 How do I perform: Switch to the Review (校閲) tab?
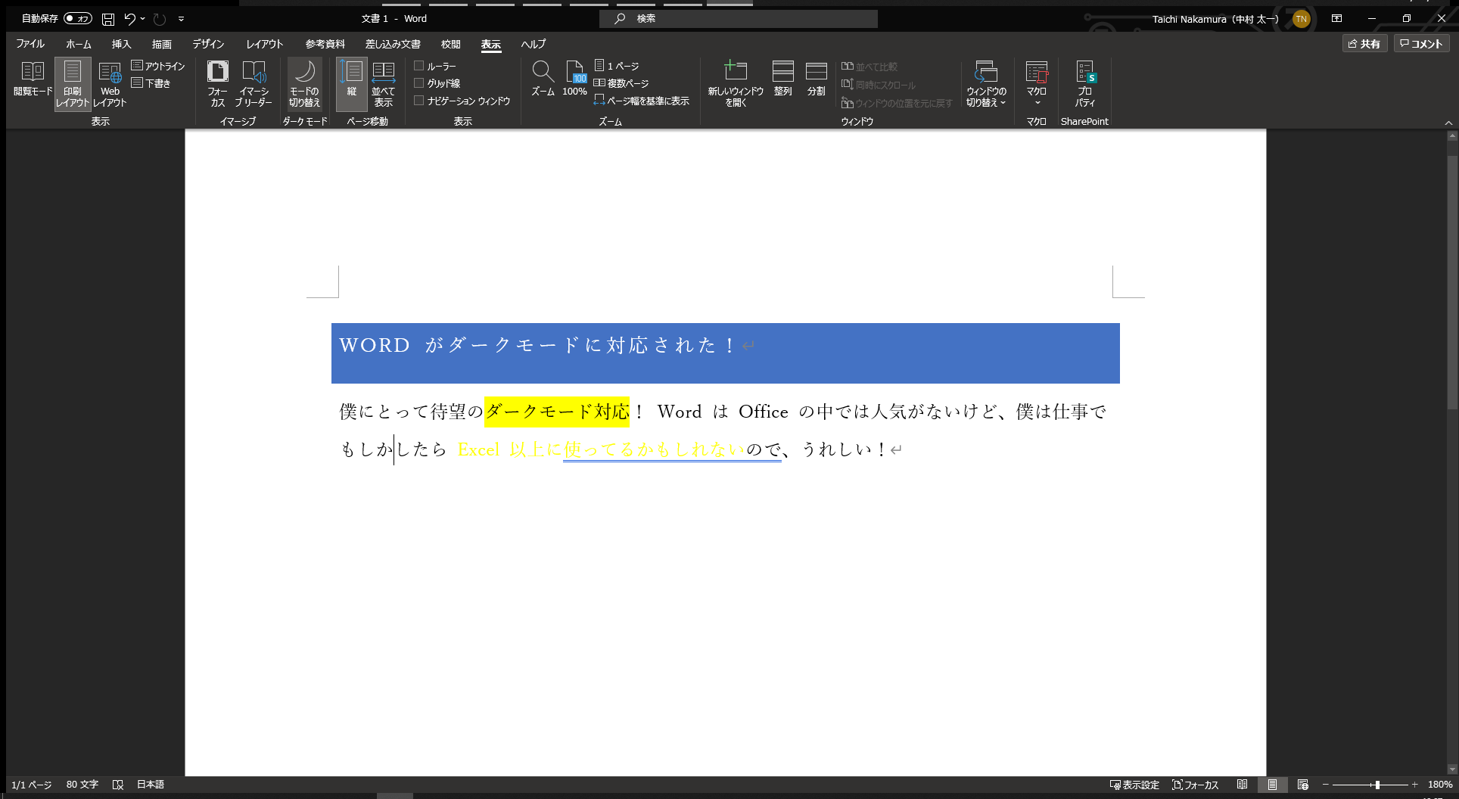coord(451,44)
